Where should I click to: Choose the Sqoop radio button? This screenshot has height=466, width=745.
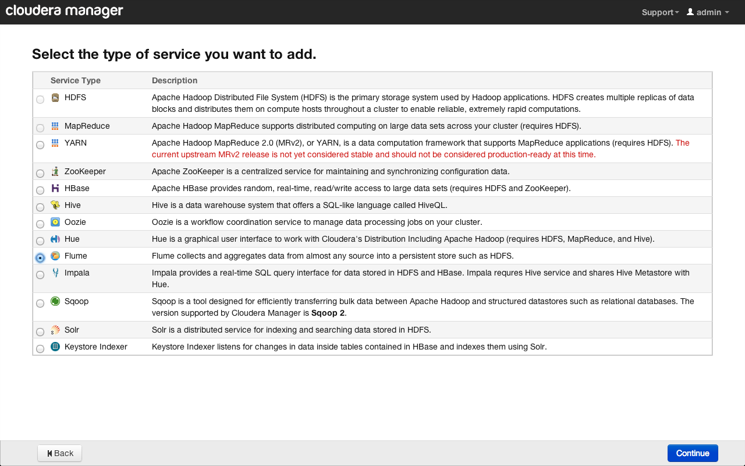pos(40,303)
